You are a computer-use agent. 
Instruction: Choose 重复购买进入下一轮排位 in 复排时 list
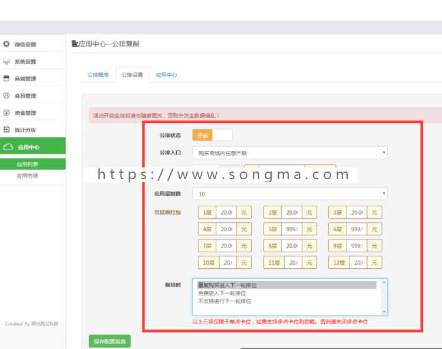[x=286, y=285]
